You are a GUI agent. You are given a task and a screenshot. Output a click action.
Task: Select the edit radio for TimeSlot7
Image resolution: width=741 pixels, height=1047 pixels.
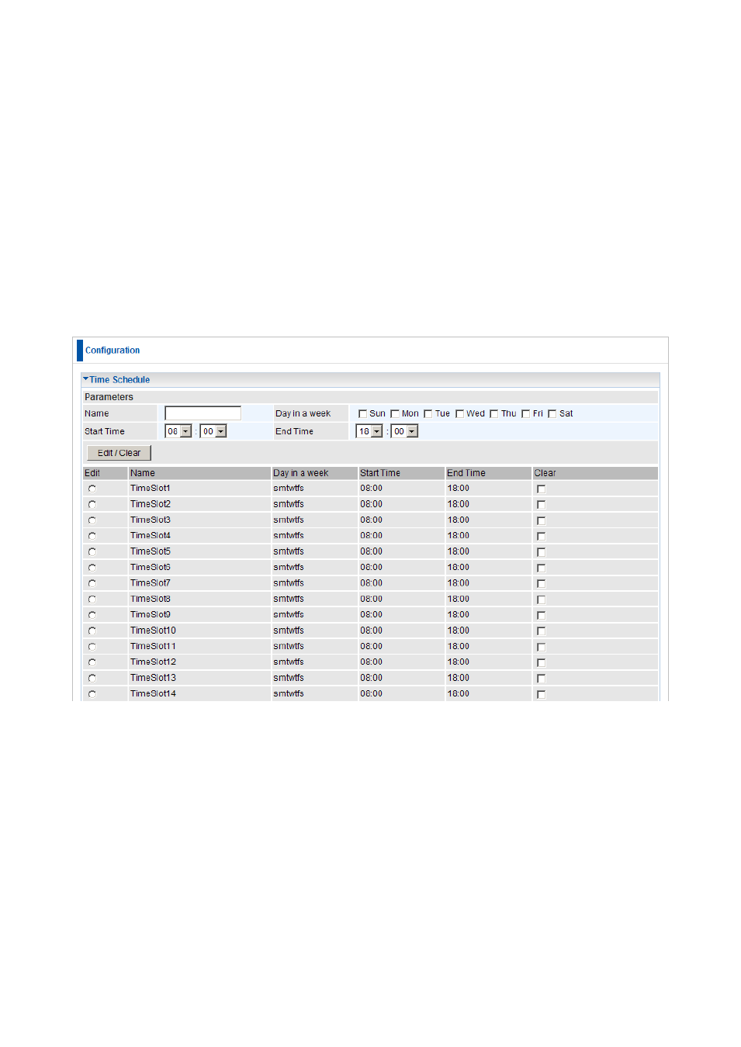(x=92, y=583)
